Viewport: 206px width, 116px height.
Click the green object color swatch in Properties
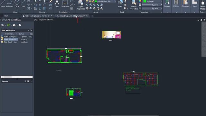click(x=145, y=1)
